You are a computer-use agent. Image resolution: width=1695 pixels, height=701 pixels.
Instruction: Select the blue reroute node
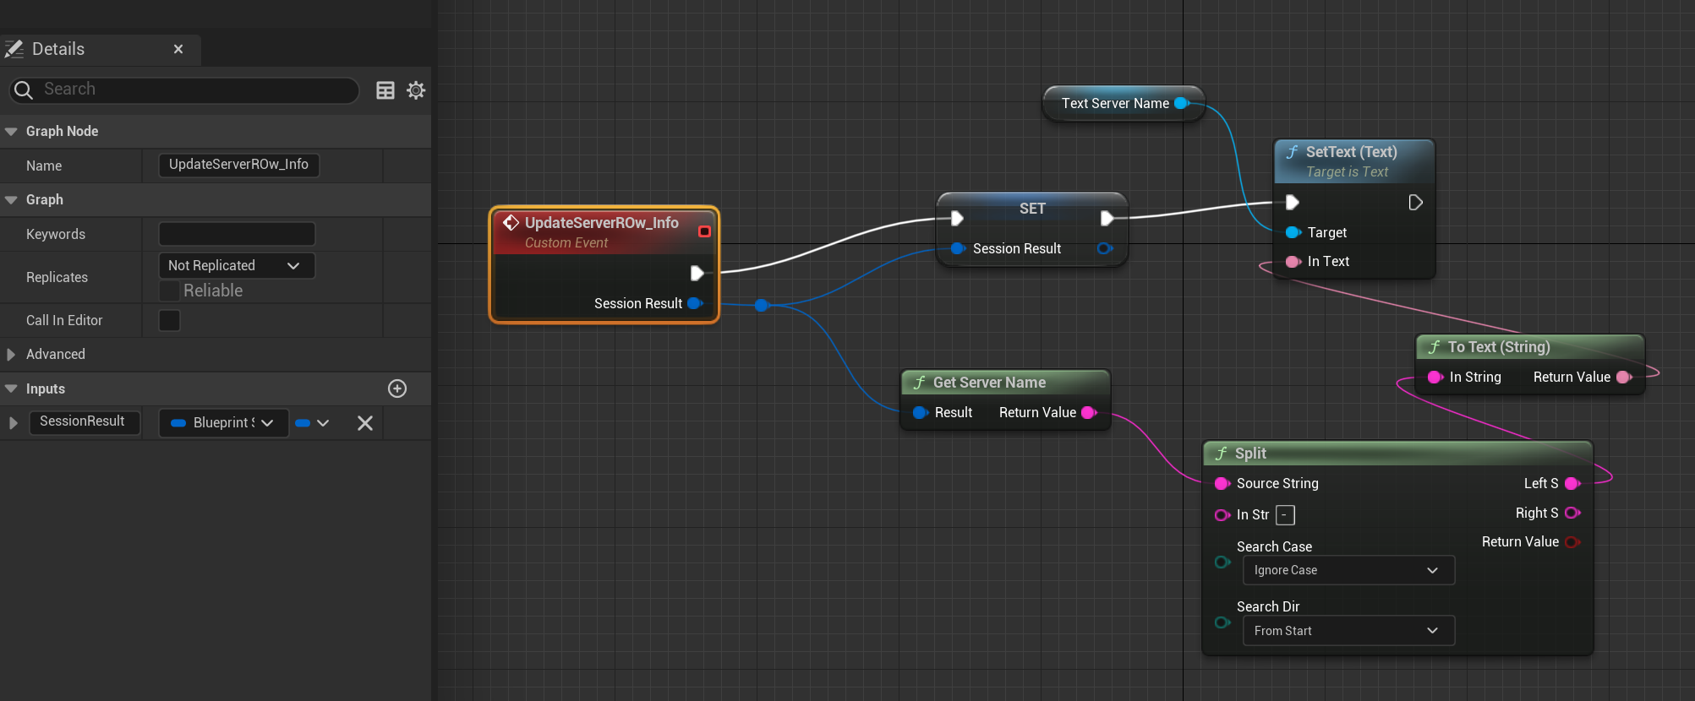pyautogui.click(x=762, y=305)
